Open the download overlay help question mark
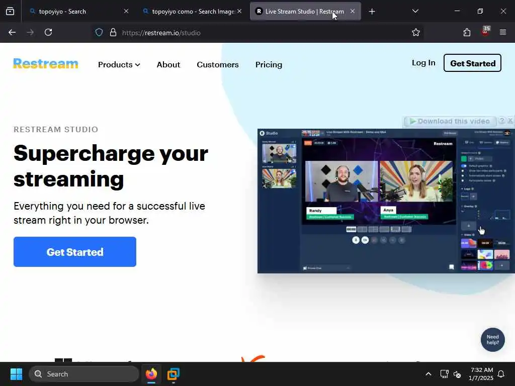 pos(501,121)
